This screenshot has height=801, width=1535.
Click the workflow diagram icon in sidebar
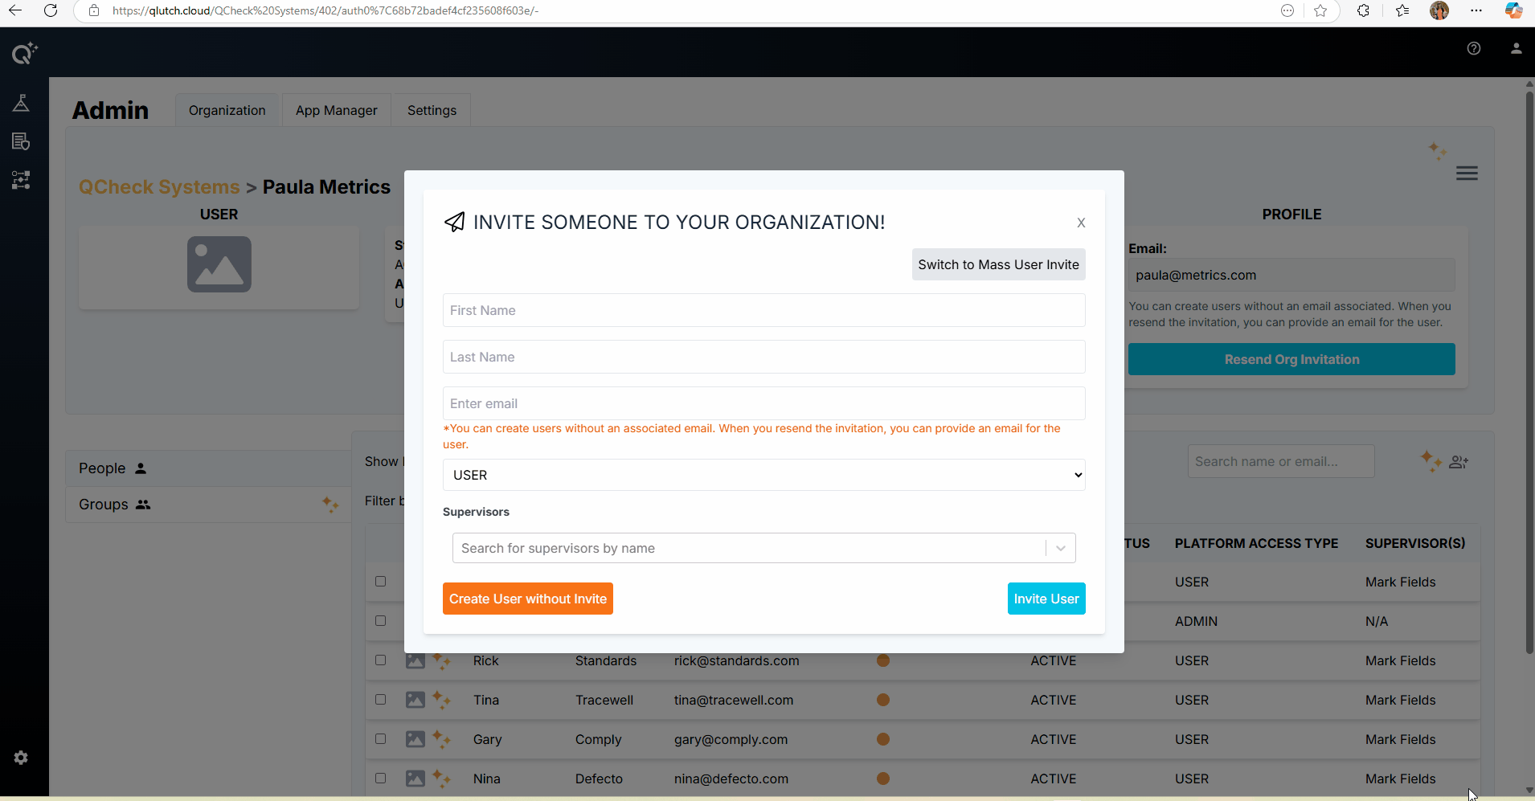(x=21, y=180)
